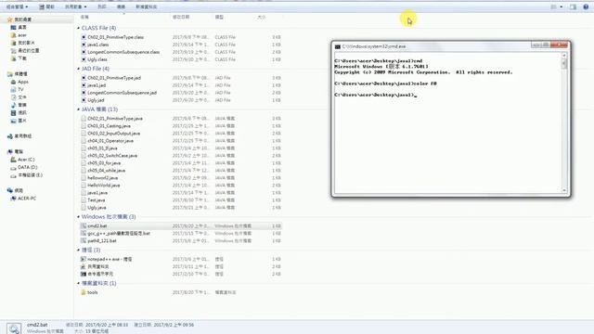
Task: Click the change view icon in toolbar
Action: [x=553, y=6]
